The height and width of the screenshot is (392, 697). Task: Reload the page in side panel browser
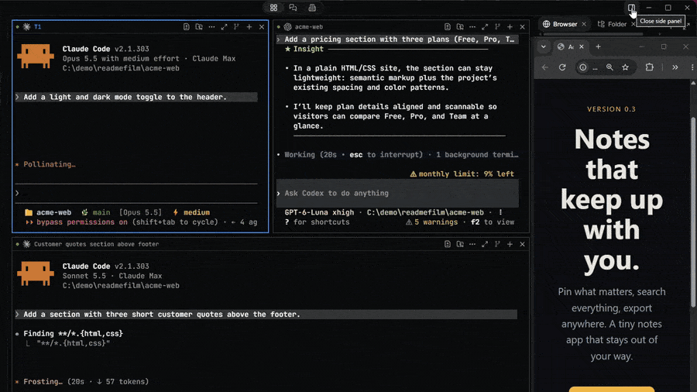[x=562, y=67]
